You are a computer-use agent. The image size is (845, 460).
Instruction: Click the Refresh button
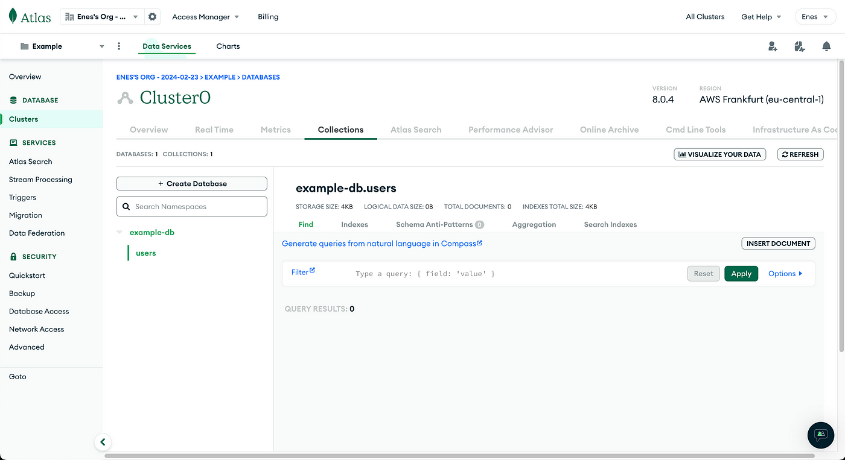(x=800, y=154)
